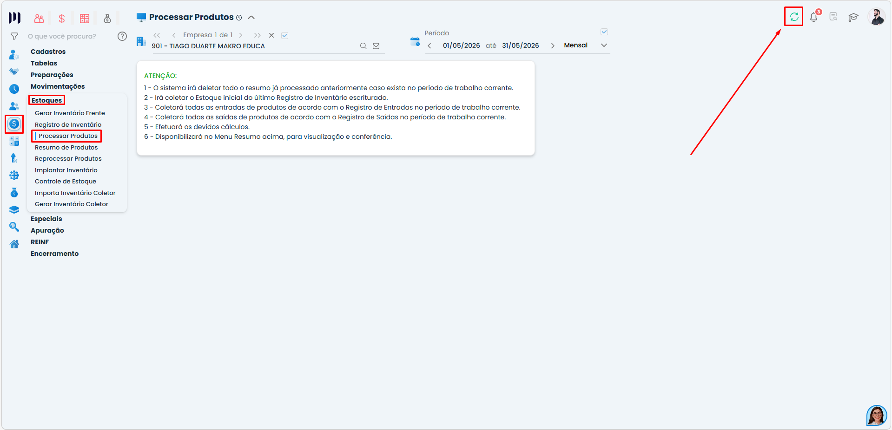Image resolution: width=892 pixels, height=430 pixels.
Task: Open the Mensal period dropdown
Action: tap(586, 45)
